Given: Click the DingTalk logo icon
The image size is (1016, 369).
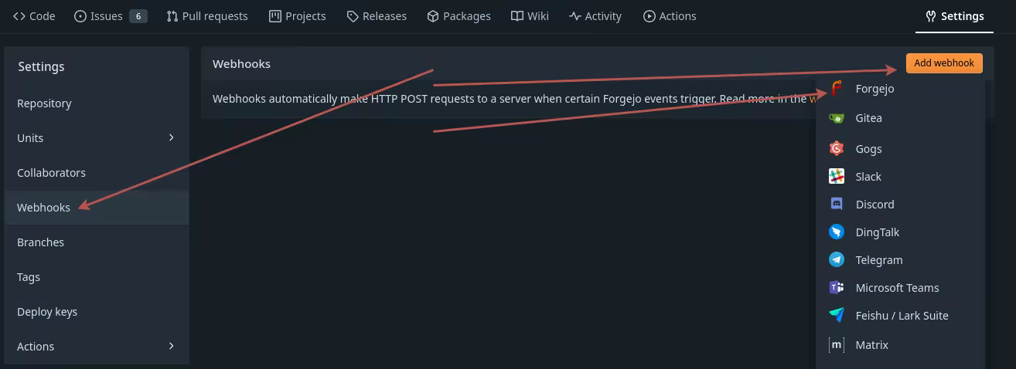Looking at the screenshot, I should pyautogui.click(x=837, y=232).
